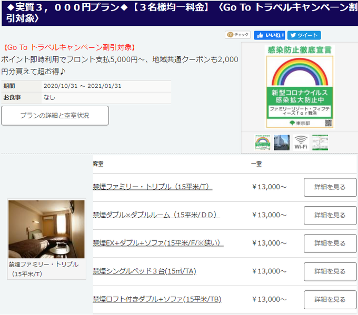Image resolution: width=358 pixels, height=315 pixels.
Task: Click the plan title 実質3,000円プラン header
Action: click(180, 13)
